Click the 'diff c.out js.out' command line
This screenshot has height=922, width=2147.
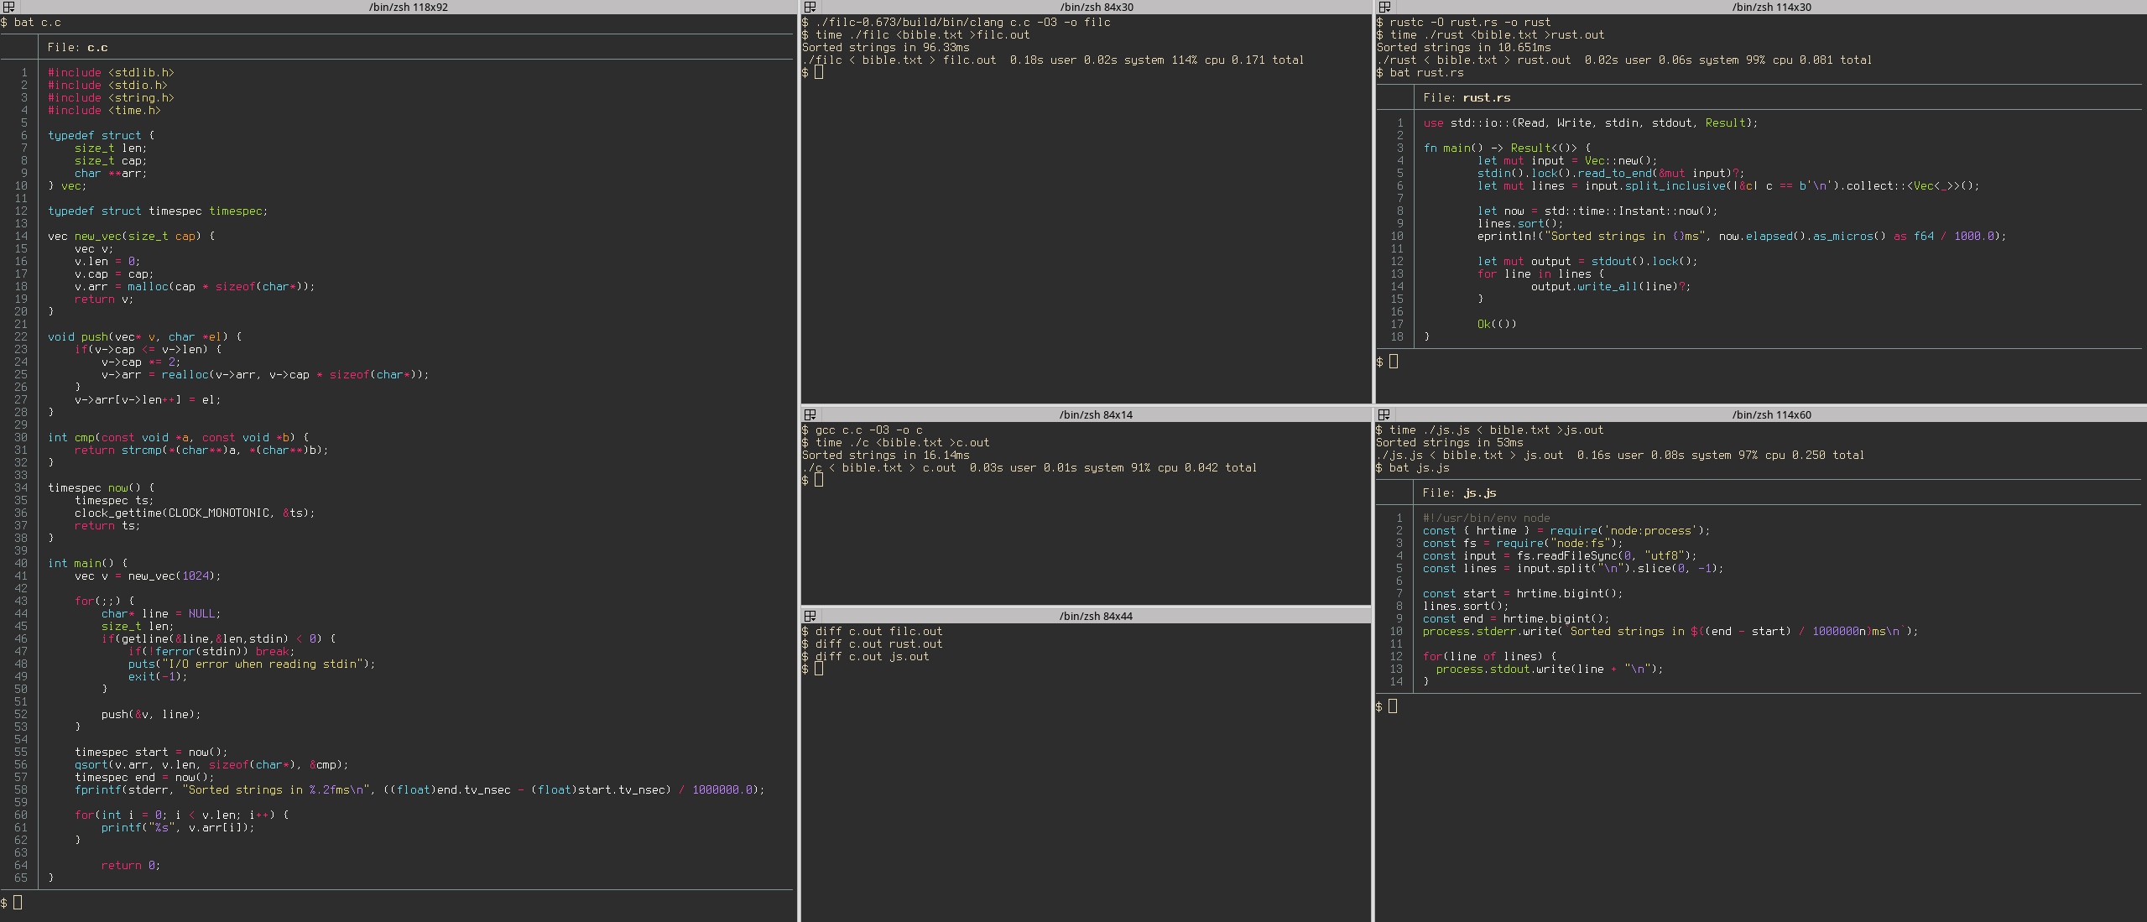pos(871,656)
